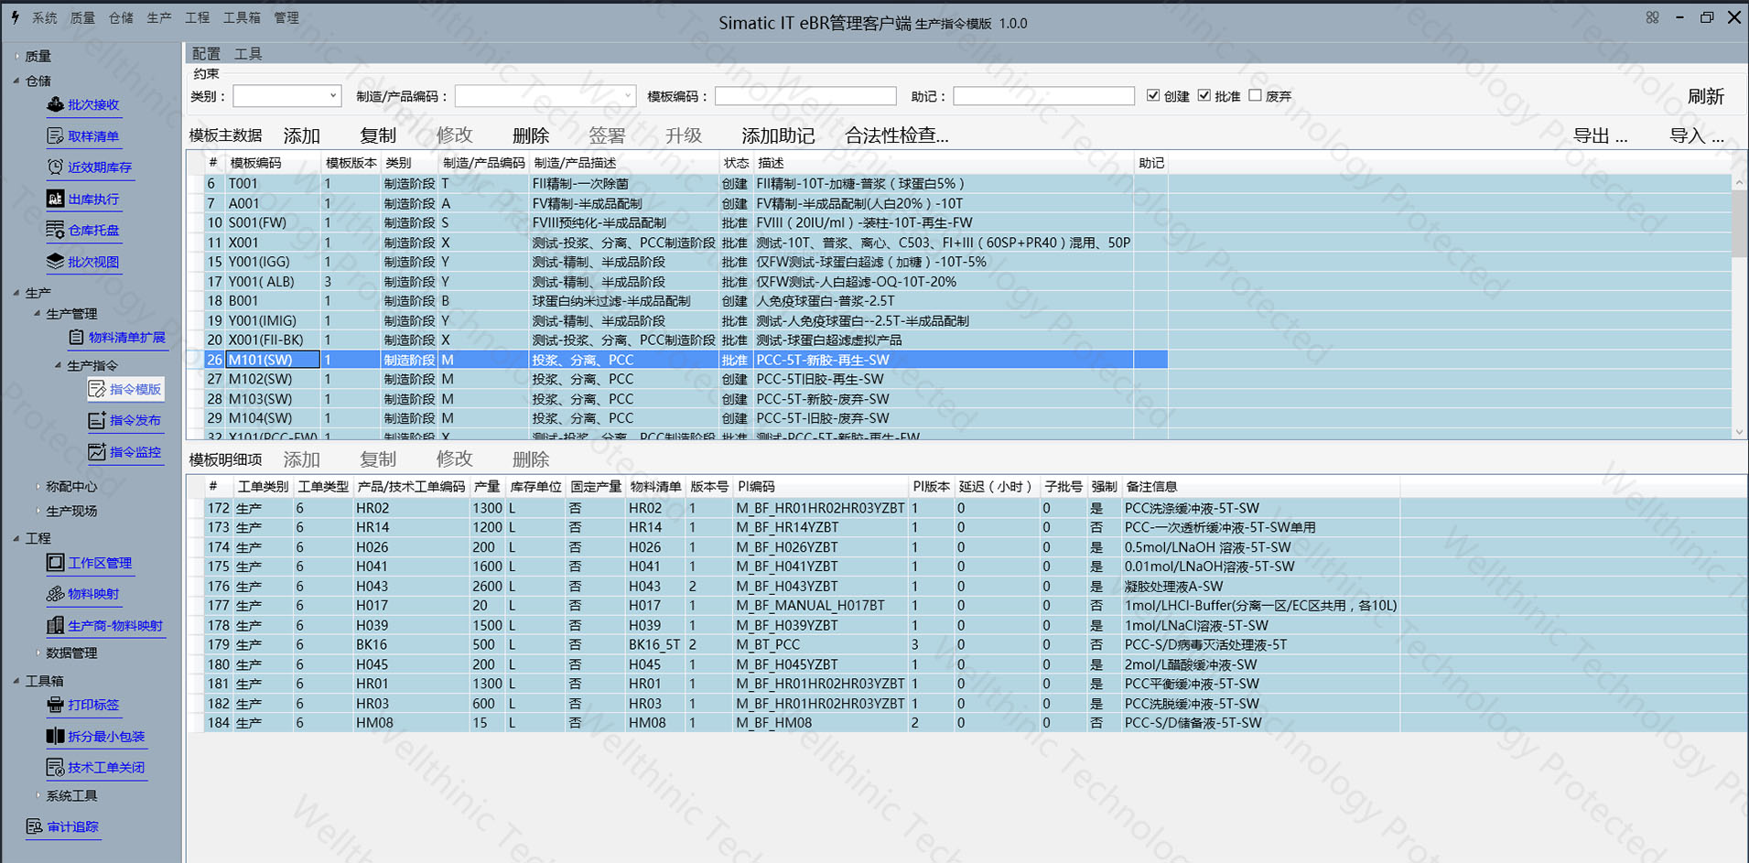Open the 工具 menu next to 配置
Screen dimensions: 1749x863
(x=248, y=54)
